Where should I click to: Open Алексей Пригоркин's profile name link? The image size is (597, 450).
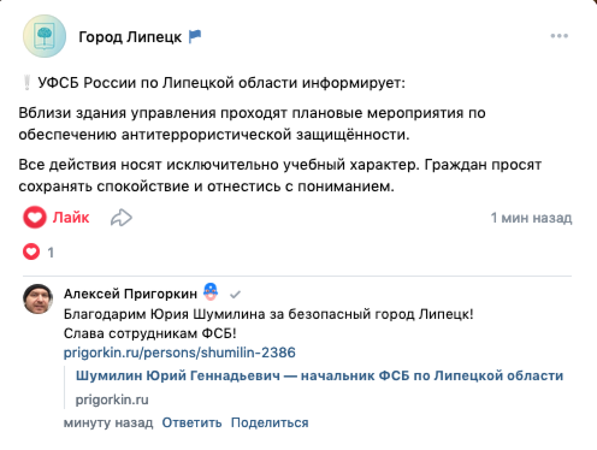130,294
